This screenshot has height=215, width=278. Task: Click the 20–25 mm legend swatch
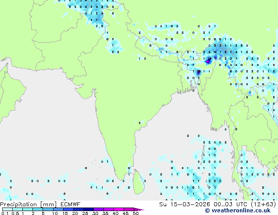tap(78, 209)
